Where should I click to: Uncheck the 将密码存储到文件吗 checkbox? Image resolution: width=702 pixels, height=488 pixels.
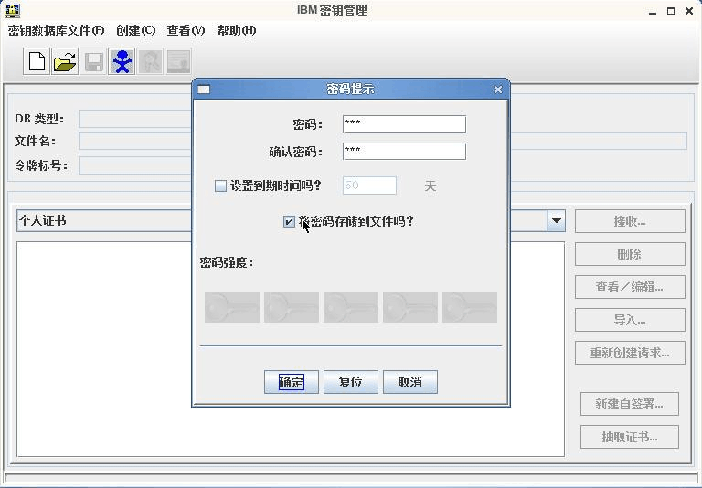pos(290,221)
